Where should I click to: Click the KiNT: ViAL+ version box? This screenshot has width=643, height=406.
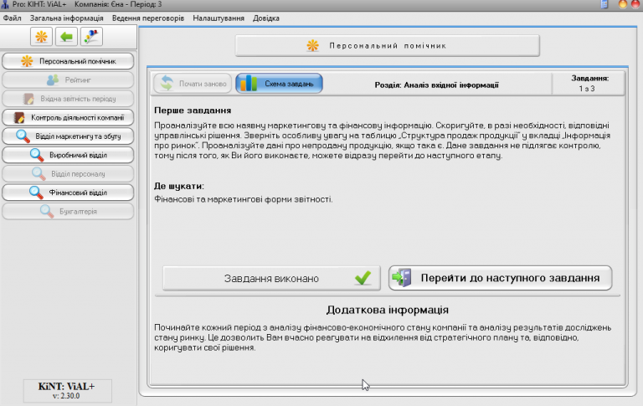coord(67,391)
